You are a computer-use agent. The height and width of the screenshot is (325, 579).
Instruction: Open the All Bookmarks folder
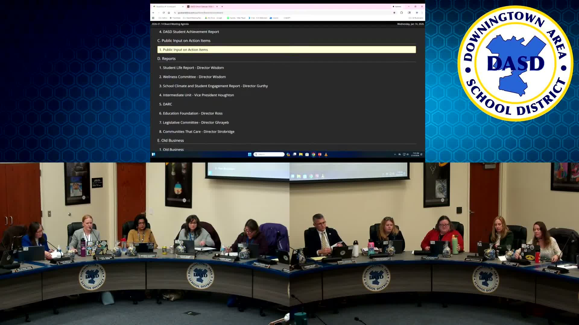(416, 18)
